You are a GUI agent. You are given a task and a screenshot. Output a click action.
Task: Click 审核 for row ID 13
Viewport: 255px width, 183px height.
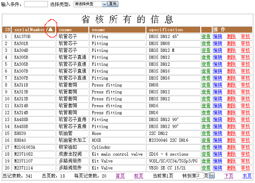245,120
